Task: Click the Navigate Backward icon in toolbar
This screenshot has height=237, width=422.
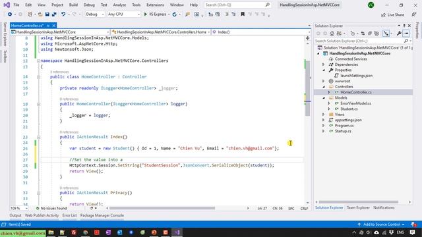Action: [10, 14]
